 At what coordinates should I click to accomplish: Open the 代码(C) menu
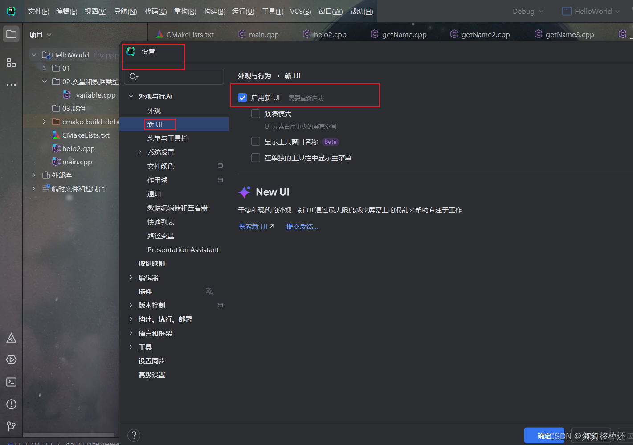[x=155, y=11]
